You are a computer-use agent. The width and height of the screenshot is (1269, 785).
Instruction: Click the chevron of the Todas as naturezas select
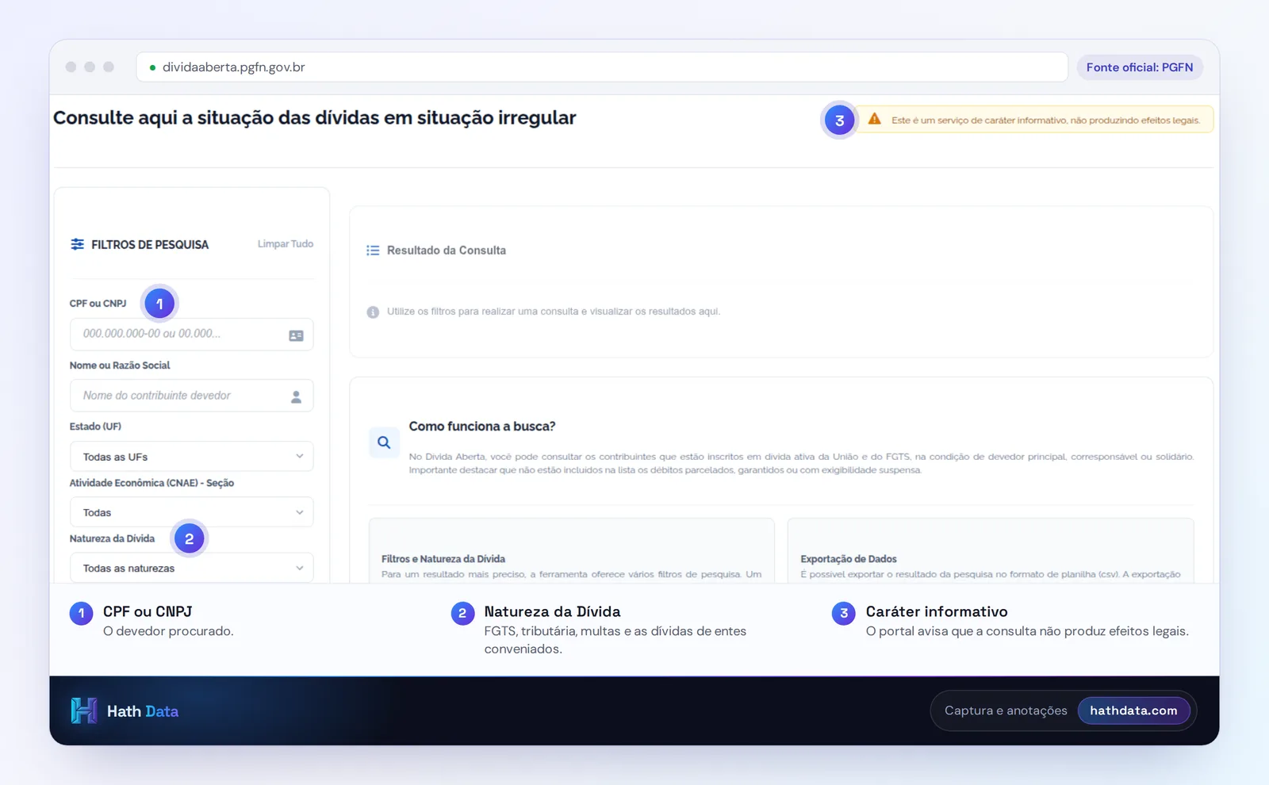(x=300, y=568)
